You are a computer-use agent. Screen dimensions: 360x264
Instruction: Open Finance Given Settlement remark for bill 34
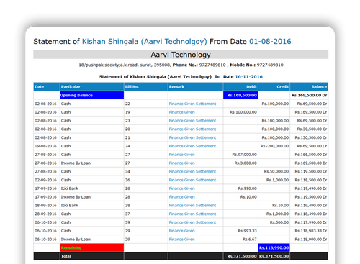click(x=192, y=171)
